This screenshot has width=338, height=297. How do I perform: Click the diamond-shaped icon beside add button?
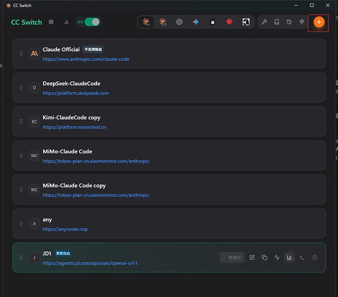point(302,22)
